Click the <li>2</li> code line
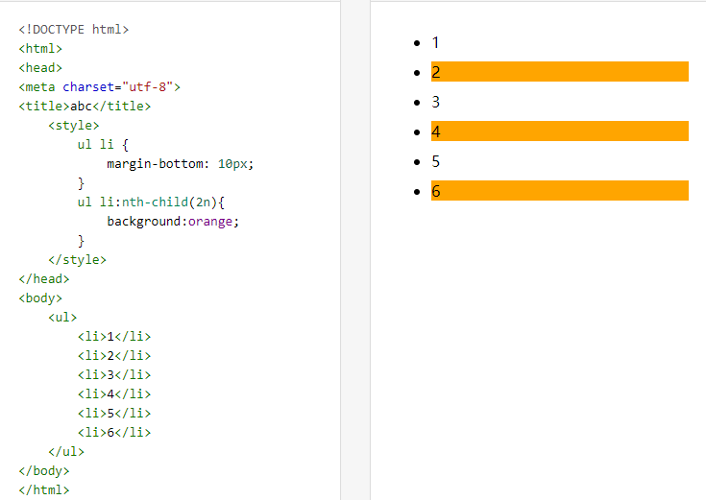This screenshot has width=706, height=500. (114, 355)
